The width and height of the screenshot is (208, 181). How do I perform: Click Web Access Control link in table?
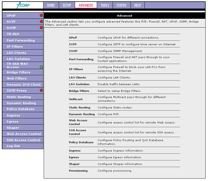[x=78, y=122]
